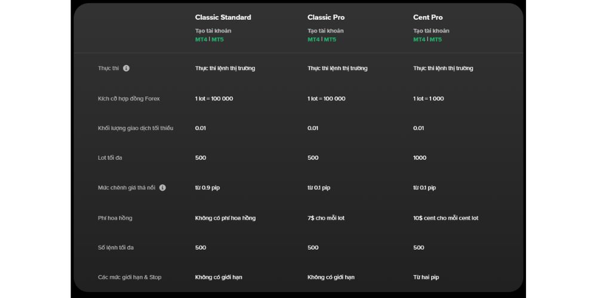Viewport: 597px width, 298px height.
Task: Open info tooltip for Mức chênh giá thả nổi
Action: [162, 188]
